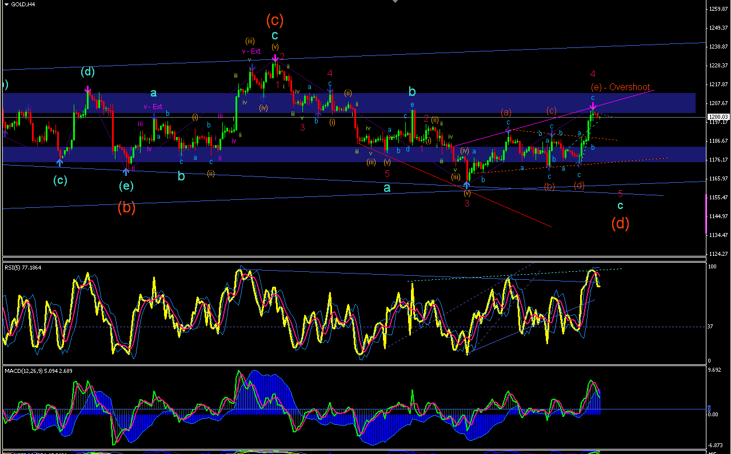Select the upper blue resistance zone rectangle
This screenshot has height=454, width=731.
point(349,103)
